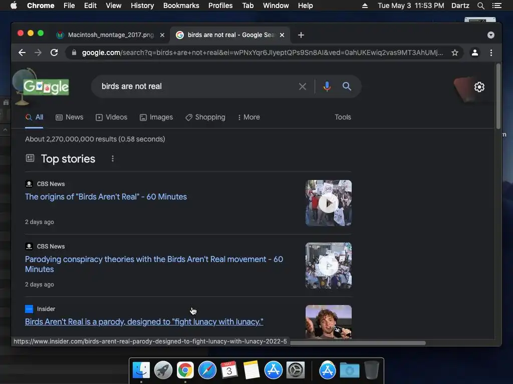Play the origins of Birds Aren't Real video
The image size is (513, 384).
(329, 203)
